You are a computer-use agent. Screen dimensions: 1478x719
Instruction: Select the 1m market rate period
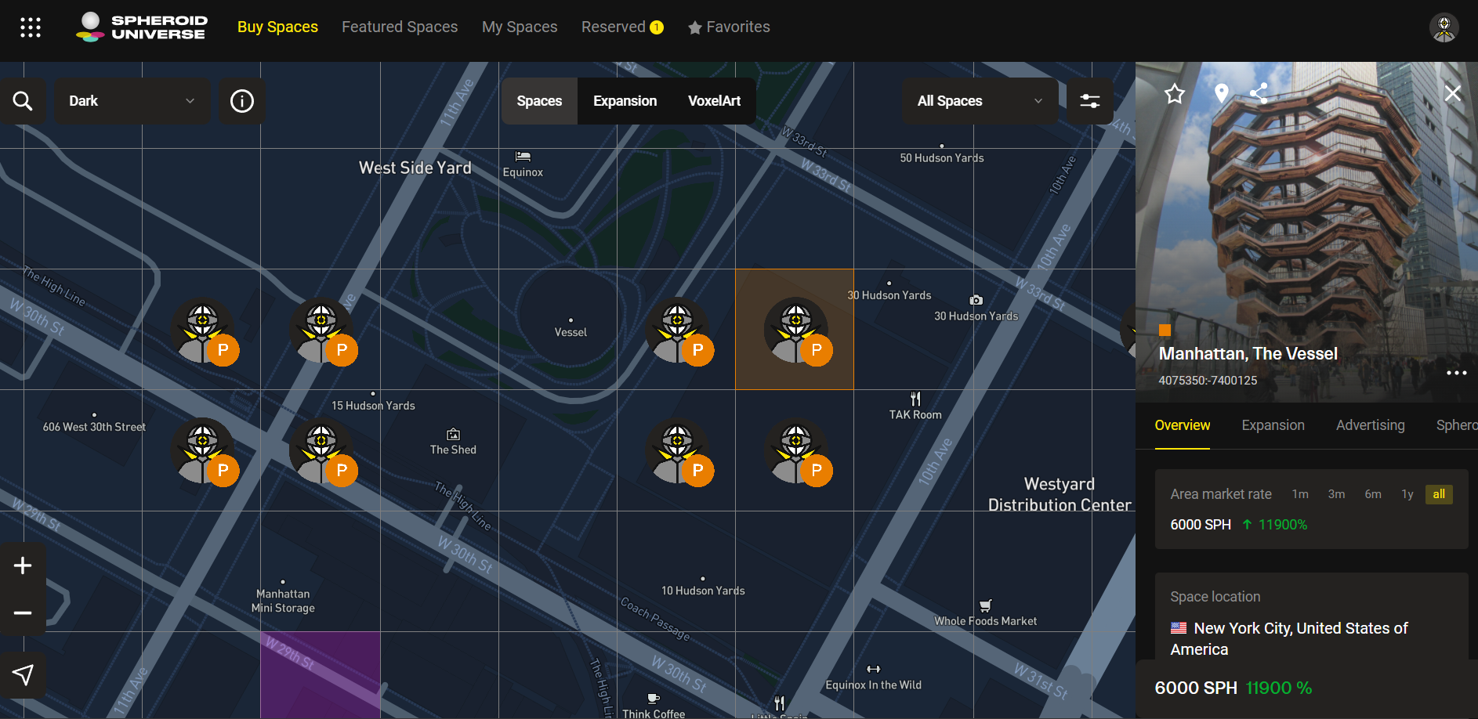point(1300,494)
